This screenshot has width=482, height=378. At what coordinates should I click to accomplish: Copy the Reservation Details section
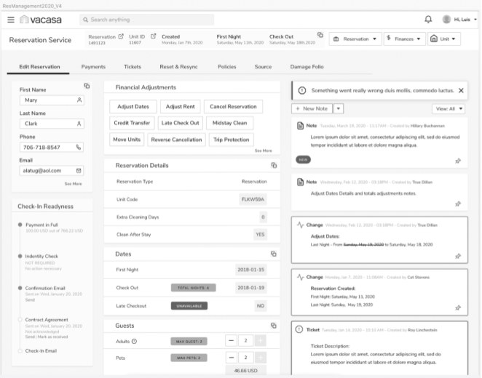pos(274,166)
